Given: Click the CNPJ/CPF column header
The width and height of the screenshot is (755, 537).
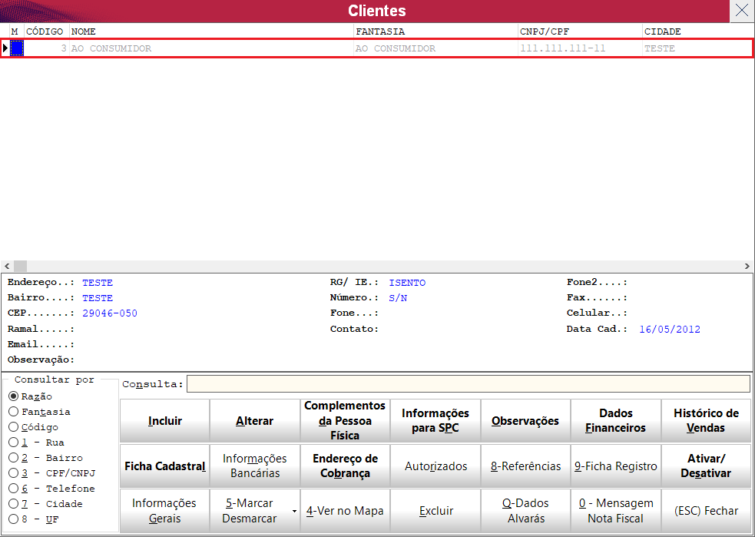Looking at the screenshot, I should point(580,31).
